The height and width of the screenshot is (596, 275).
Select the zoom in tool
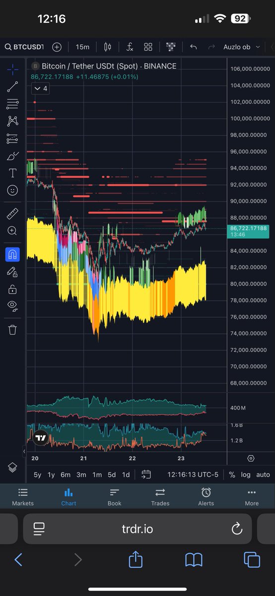pyautogui.click(x=12, y=231)
